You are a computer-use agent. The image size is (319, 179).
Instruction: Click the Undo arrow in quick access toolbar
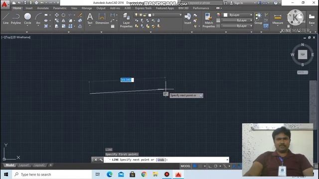pyautogui.click(x=42, y=3)
